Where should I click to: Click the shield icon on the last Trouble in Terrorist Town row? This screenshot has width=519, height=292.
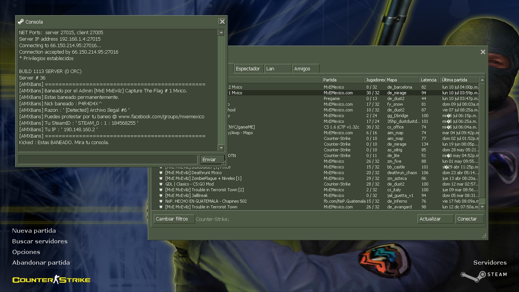[161, 207]
